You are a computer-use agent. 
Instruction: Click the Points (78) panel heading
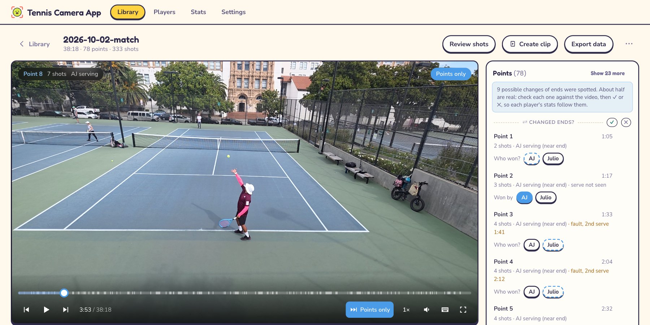[509, 73]
